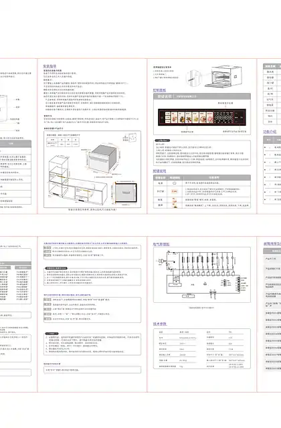Viewport: 281px width, 428px height.
Task: Click the technical parameters table
Action: tap(202, 349)
